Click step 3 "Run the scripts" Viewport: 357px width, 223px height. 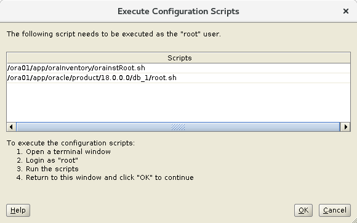click(47, 169)
